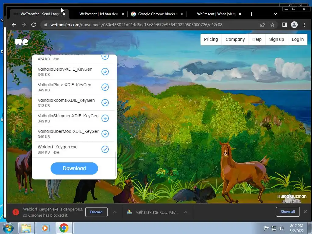Download ValhallaUberMod-XDIE_KeyGen file
Image resolution: width=312 pixels, height=234 pixels.
click(105, 134)
